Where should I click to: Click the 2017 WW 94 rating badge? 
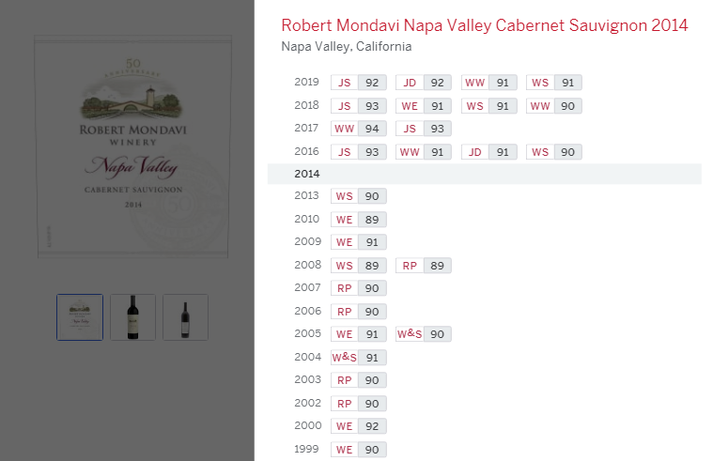point(359,129)
